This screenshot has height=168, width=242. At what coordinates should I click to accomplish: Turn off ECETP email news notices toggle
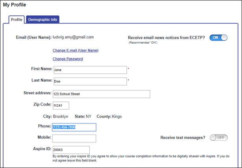point(218,37)
